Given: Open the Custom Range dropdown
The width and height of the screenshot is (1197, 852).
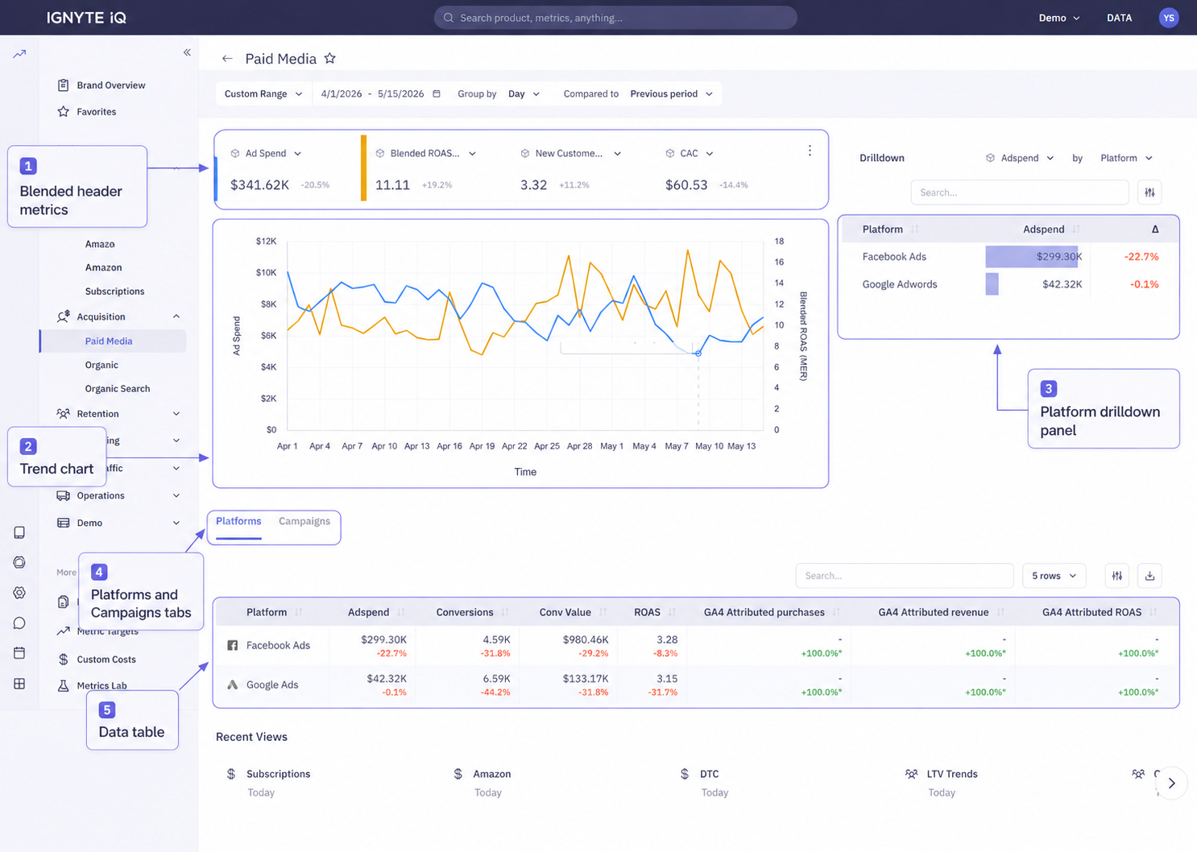Looking at the screenshot, I should 263,93.
